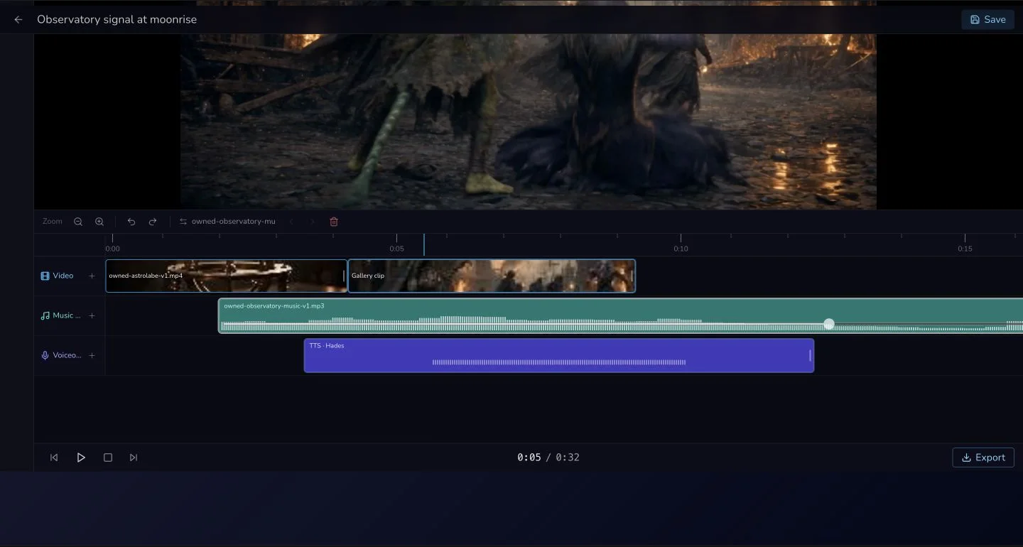Click the selected clip name owned-observatory-mu
The image size is (1023, 547).
[x=233, y=222]
